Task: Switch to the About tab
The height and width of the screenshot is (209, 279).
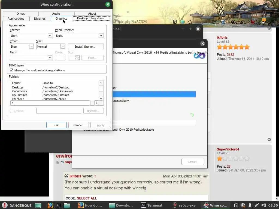Action: [92, 14]
